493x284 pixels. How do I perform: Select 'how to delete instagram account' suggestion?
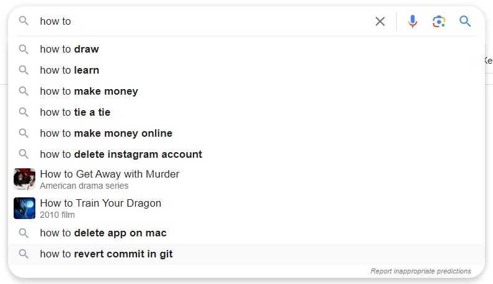point(246,155)
